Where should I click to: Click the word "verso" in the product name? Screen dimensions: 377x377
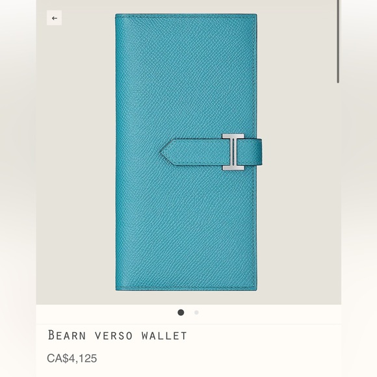point(114,335)
